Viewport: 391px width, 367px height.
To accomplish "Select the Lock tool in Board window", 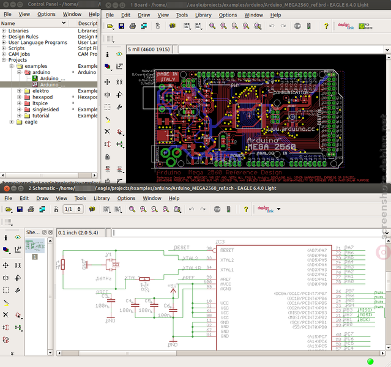I will tap(108, 157).
